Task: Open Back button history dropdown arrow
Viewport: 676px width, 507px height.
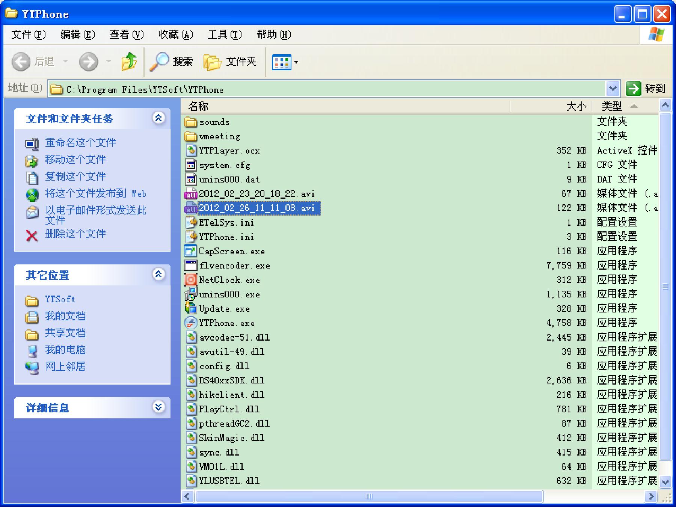Action: pyautogui.click(x=65, y=61)
